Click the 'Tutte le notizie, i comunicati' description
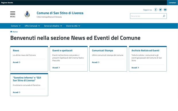This screenshot has height=111, width=178. tap(146, 58)
